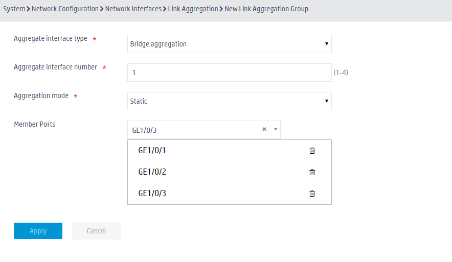Remove GE1/0/2 using its trash icon
The image size is (452, 262).
click(x=312, y=172)
